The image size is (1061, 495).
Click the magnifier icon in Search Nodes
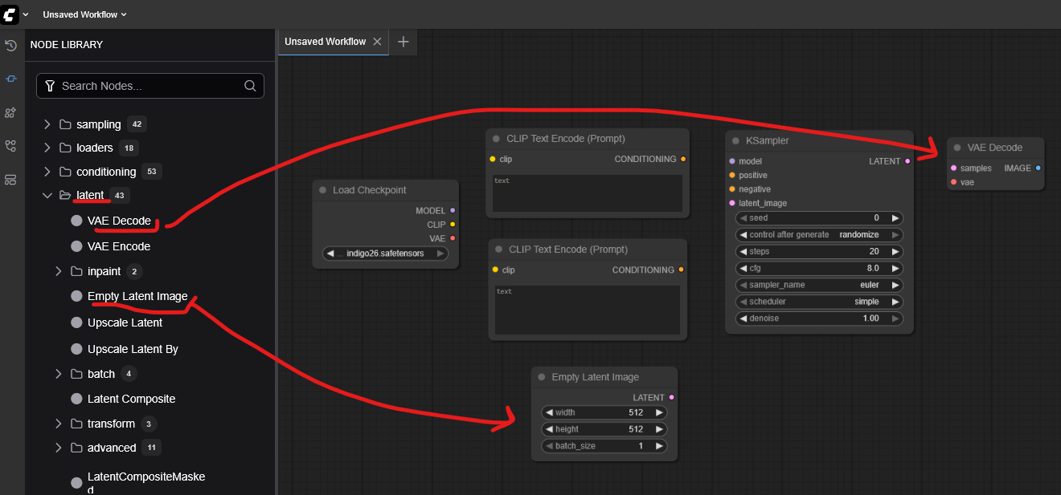click(250, 86)
